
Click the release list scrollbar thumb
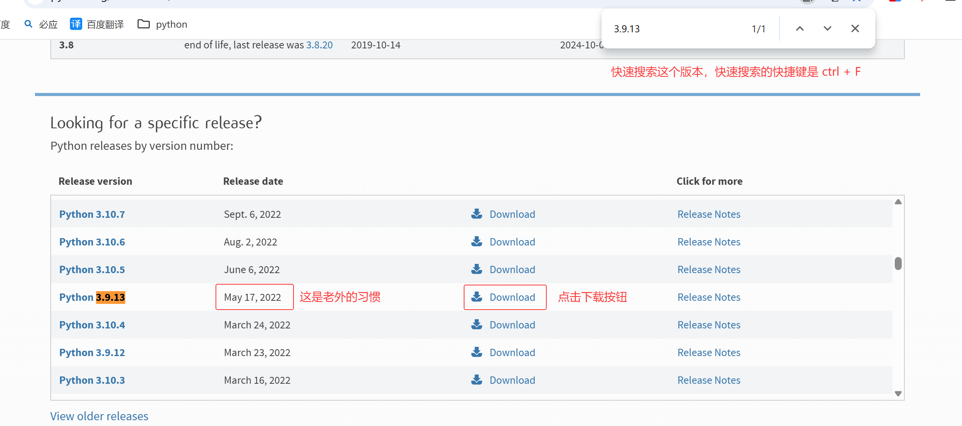point(898,264)
